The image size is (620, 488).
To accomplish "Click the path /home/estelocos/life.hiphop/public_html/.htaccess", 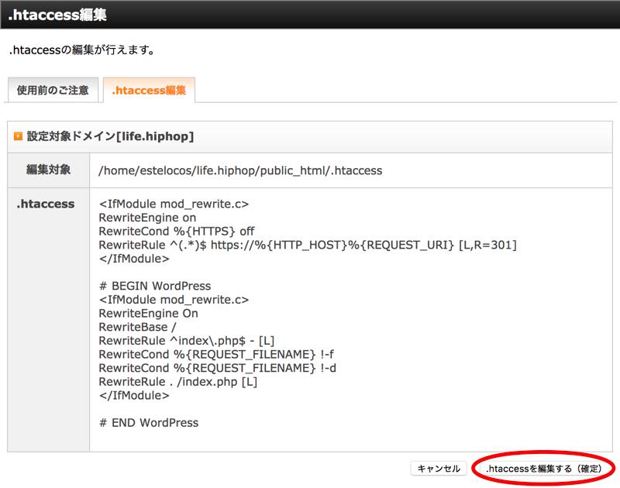I will pyautogui.click(x=240, y=170).
